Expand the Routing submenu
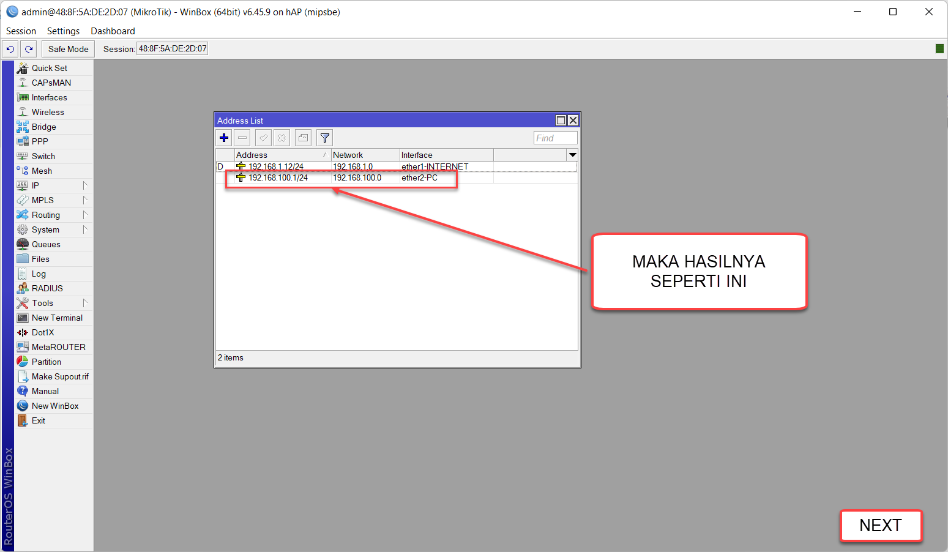Viewport: 948px width, 552px height. (54, 215)
